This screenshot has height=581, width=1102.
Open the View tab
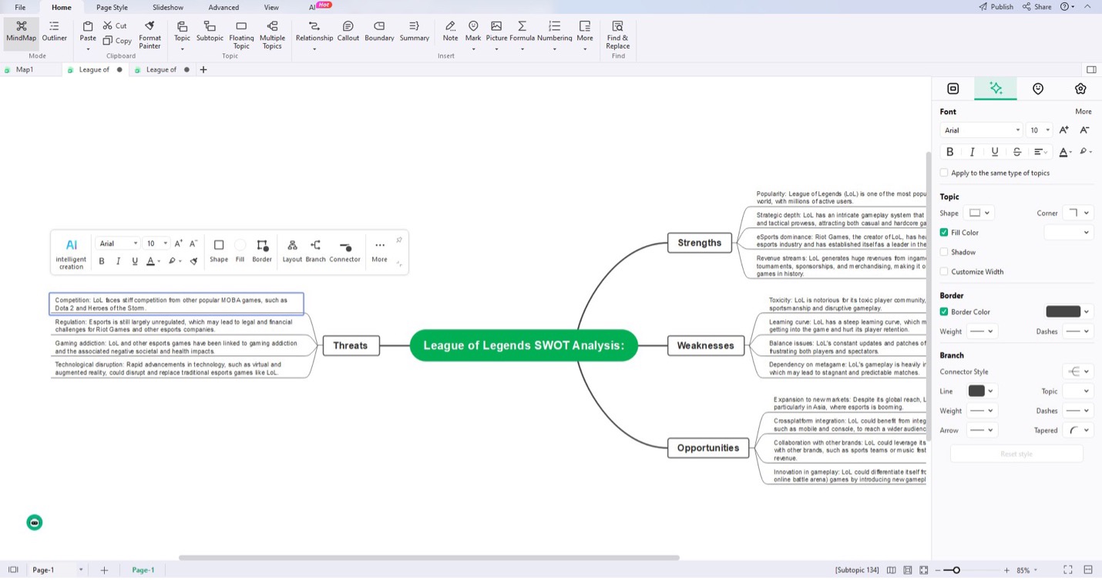coord(271,7)
